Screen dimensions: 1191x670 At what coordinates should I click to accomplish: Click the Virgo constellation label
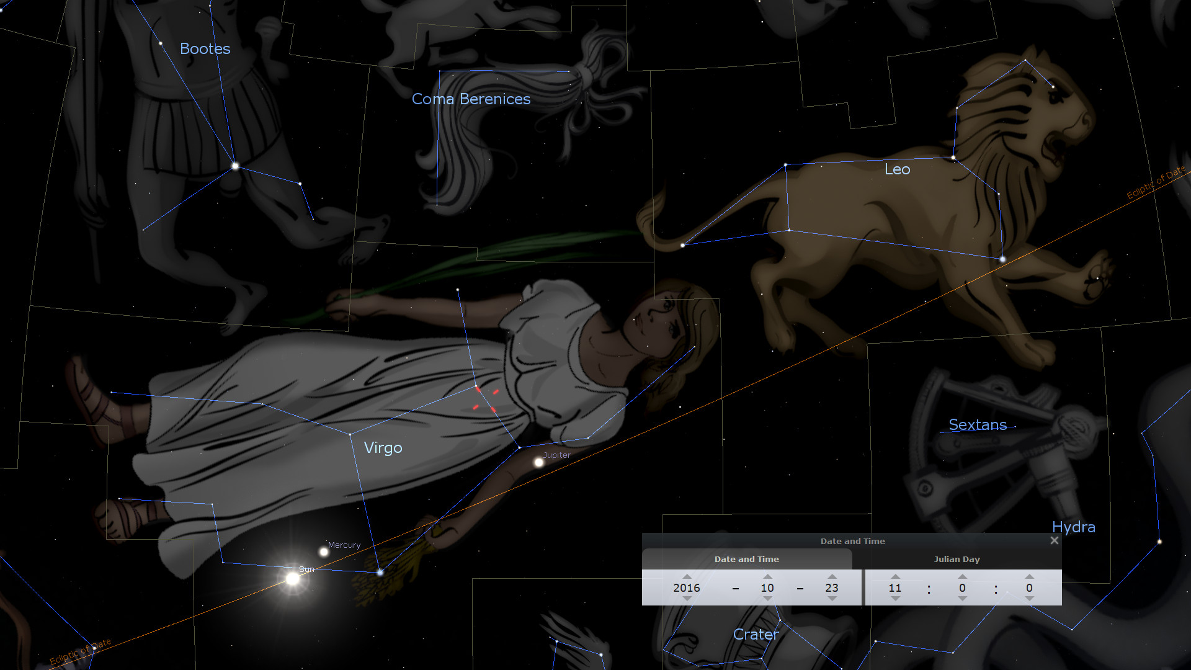[383, 447]
